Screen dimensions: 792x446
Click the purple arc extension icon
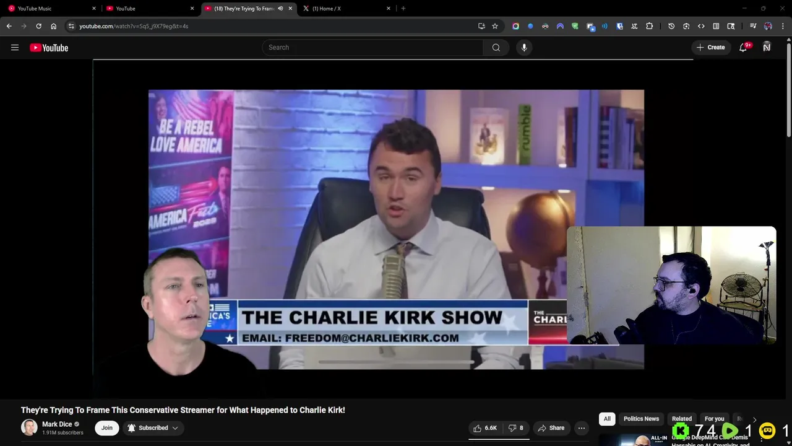(560, 26)
